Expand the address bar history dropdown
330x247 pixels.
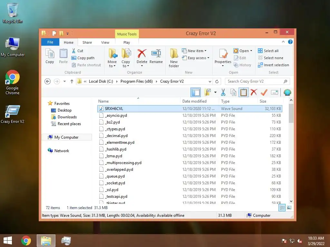click(210, 81)
